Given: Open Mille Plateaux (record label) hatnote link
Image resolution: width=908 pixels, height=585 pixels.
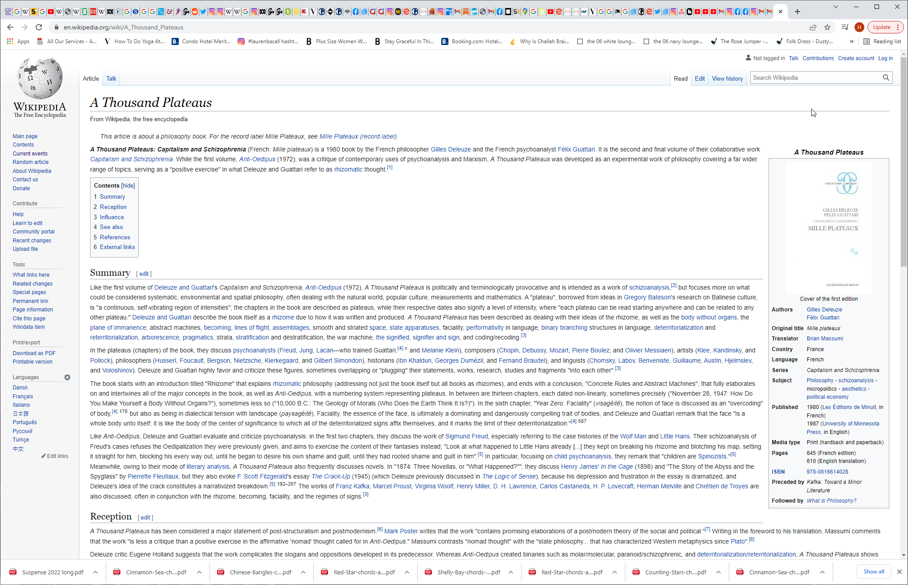Looking at the screenshot, I should coord(358,136).
